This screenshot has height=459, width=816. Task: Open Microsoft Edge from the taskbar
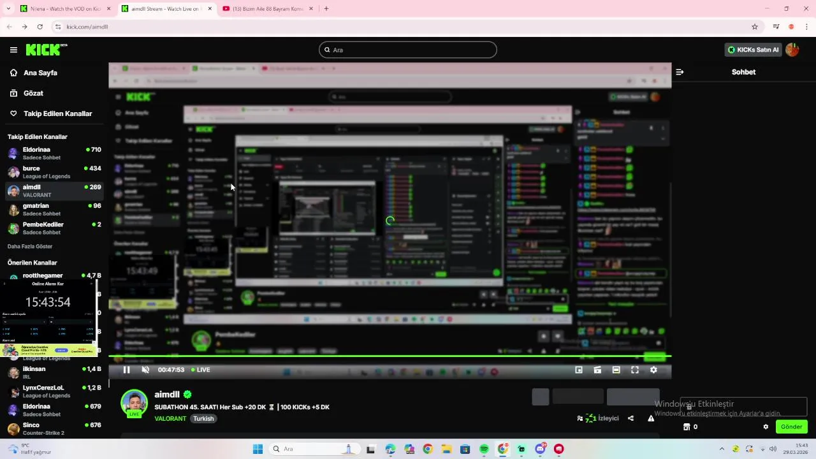390,449
